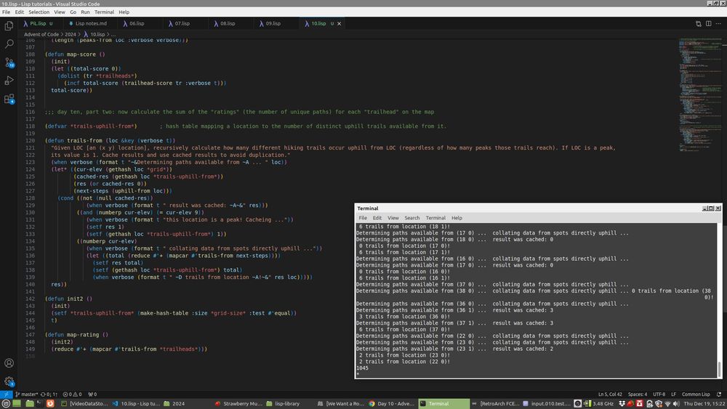The width and height of the screenshot is (727, 409).
Task: Open the Search menu in Terminal window
Action: pos(411,218)
